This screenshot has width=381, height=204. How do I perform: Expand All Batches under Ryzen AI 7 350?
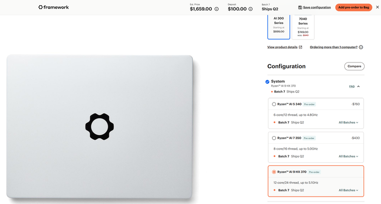(x=348, y=156)
